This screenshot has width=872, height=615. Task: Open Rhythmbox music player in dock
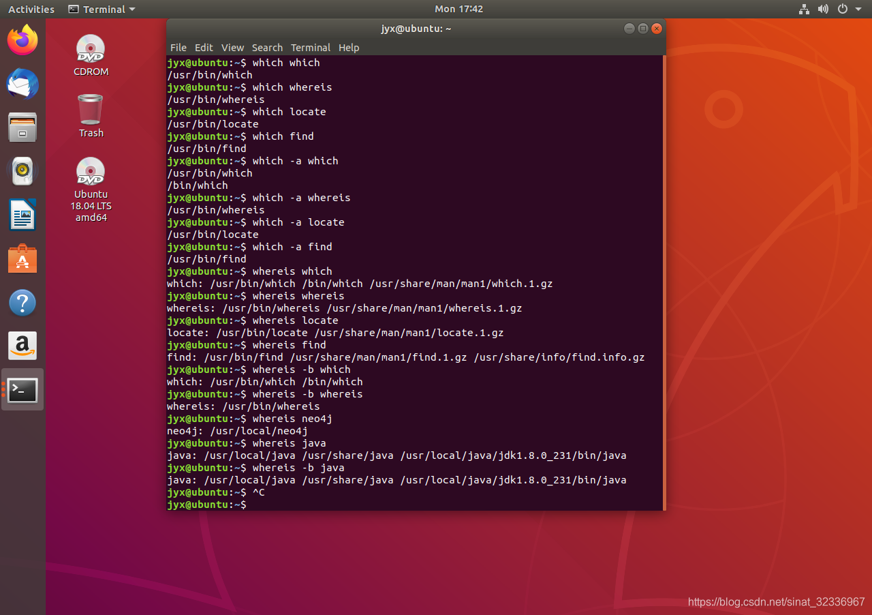click(22, 171)
